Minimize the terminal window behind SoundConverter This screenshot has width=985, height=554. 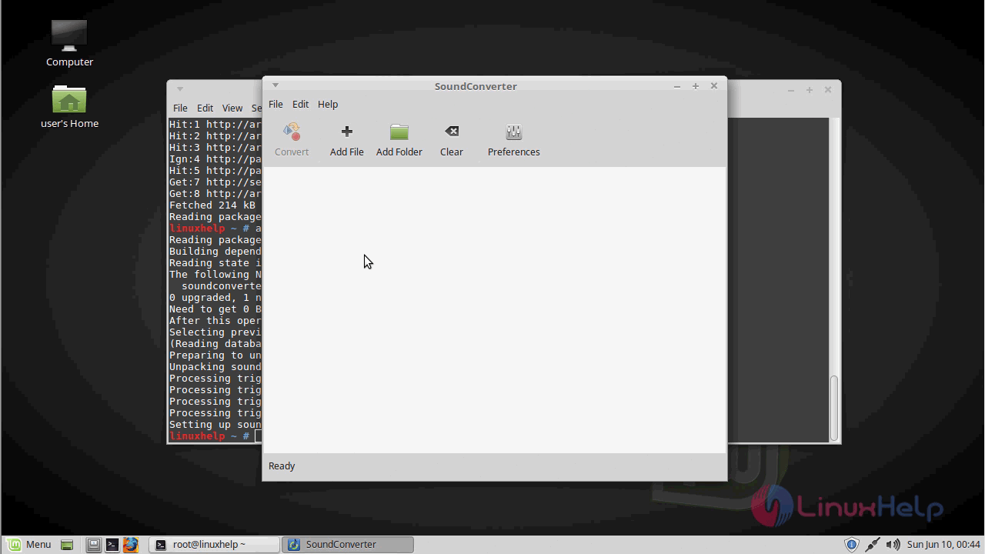click(790, 90)
